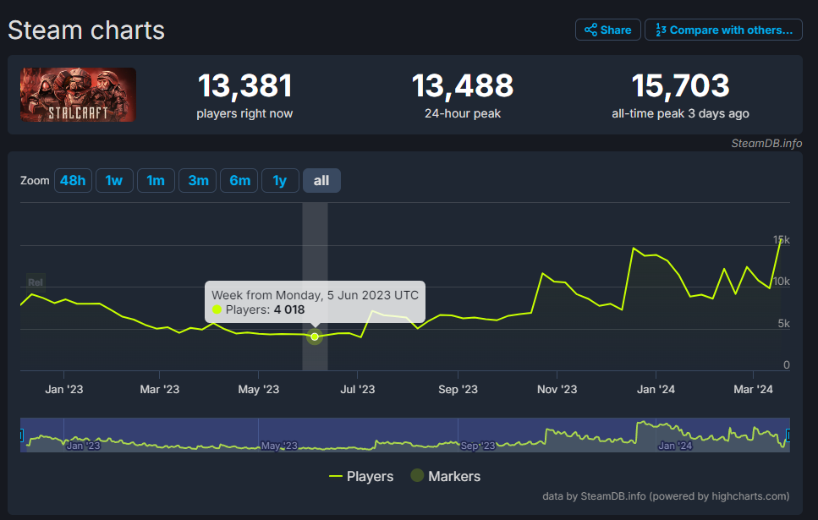Click the 15,703 all-time peak value
Image resolution: width=818 pixels, height=520 pixels.
(x=680, y=85)
